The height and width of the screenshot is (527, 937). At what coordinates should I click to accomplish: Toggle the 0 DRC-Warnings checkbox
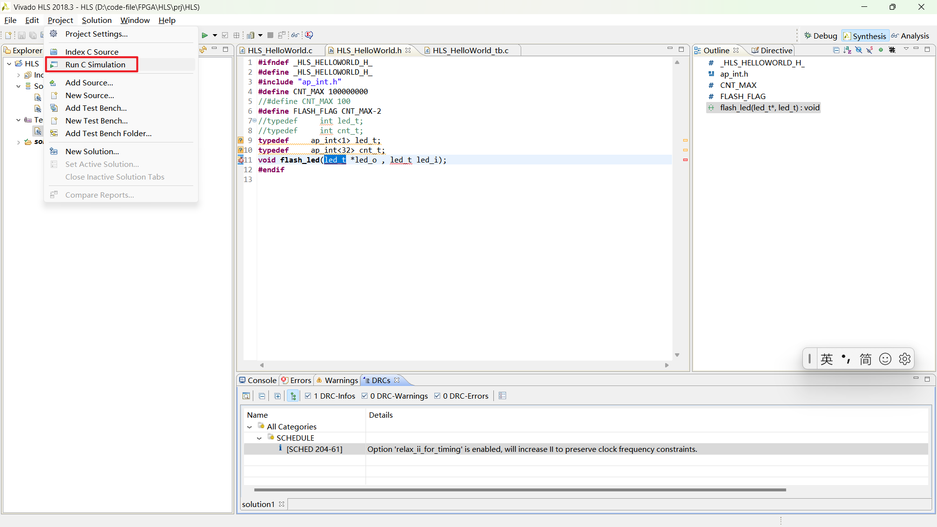[365, 396]
